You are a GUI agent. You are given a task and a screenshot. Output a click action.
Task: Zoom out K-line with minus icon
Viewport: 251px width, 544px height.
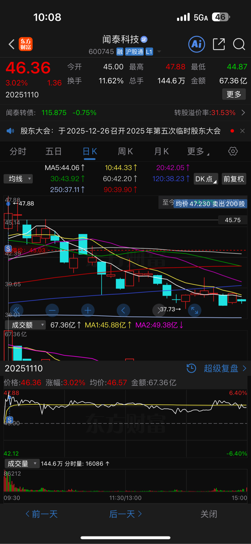pyautogui.click(x=52, y=310)
